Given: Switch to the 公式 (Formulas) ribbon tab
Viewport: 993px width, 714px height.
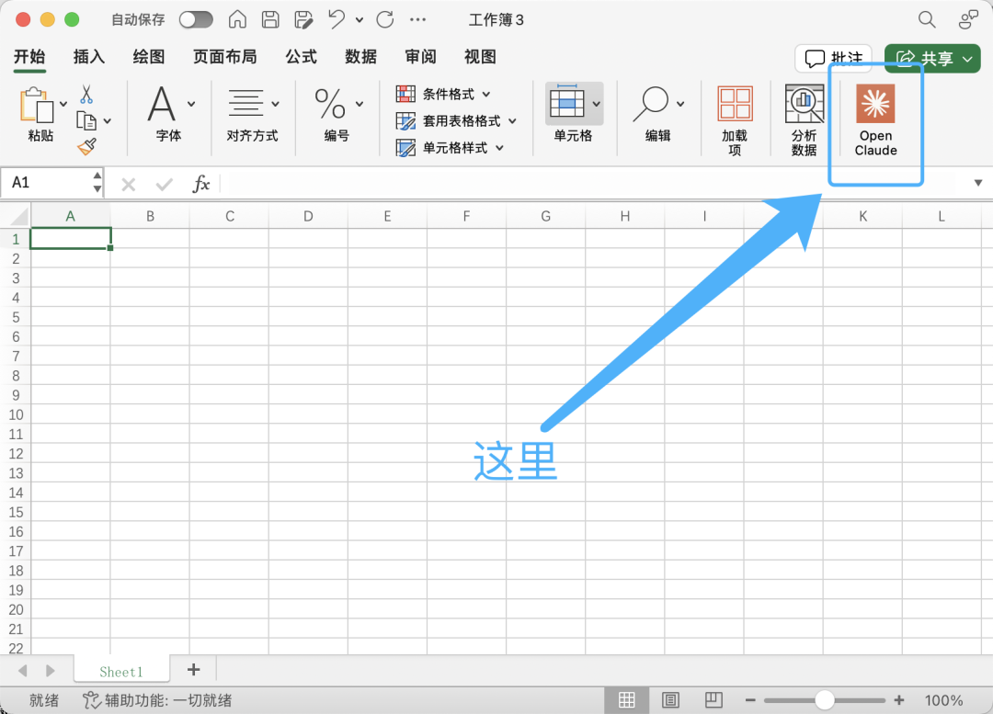Looking at the screenshot, I should coord(301,57).
